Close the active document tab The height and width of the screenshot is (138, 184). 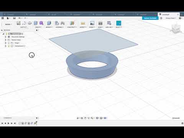coord(178,15)
